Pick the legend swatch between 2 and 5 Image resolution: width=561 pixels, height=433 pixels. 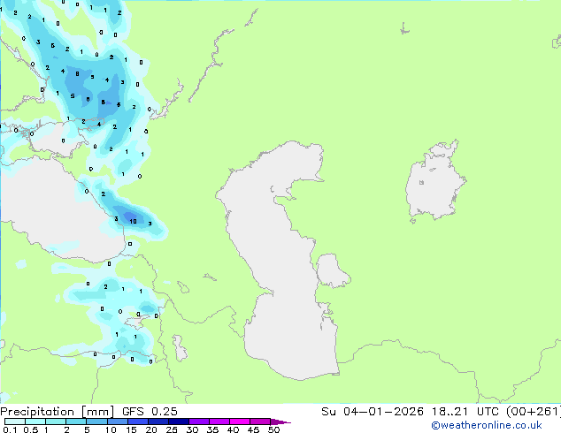pyautogui.click(x=76, y=422)
